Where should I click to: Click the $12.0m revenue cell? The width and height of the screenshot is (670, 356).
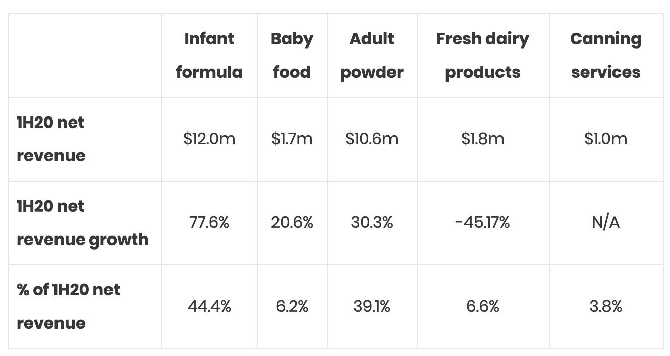point(209,139)
